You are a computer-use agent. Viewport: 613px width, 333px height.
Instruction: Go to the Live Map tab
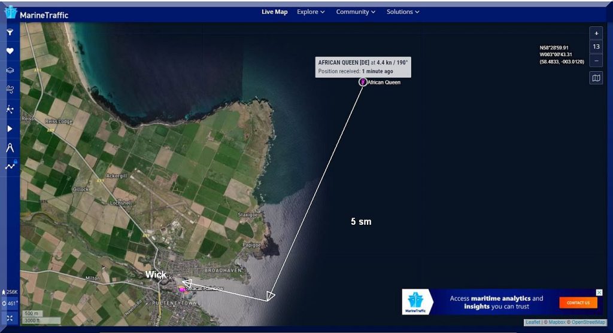coord(274,12)
